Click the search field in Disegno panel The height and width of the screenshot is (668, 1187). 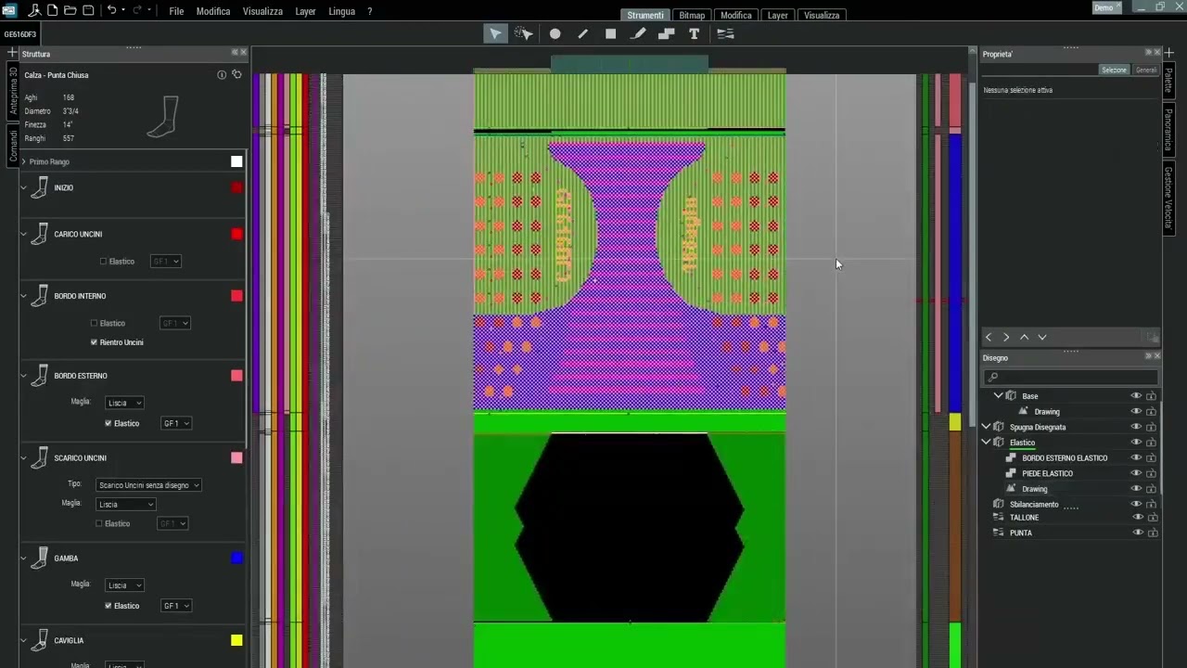(x=1071, y=377)
